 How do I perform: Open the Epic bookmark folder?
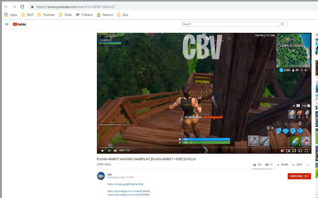tap(123, 15)
